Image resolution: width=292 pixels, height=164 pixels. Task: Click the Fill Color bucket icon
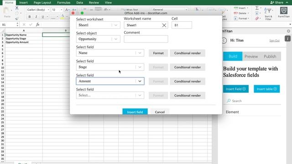tap(63, 17)
